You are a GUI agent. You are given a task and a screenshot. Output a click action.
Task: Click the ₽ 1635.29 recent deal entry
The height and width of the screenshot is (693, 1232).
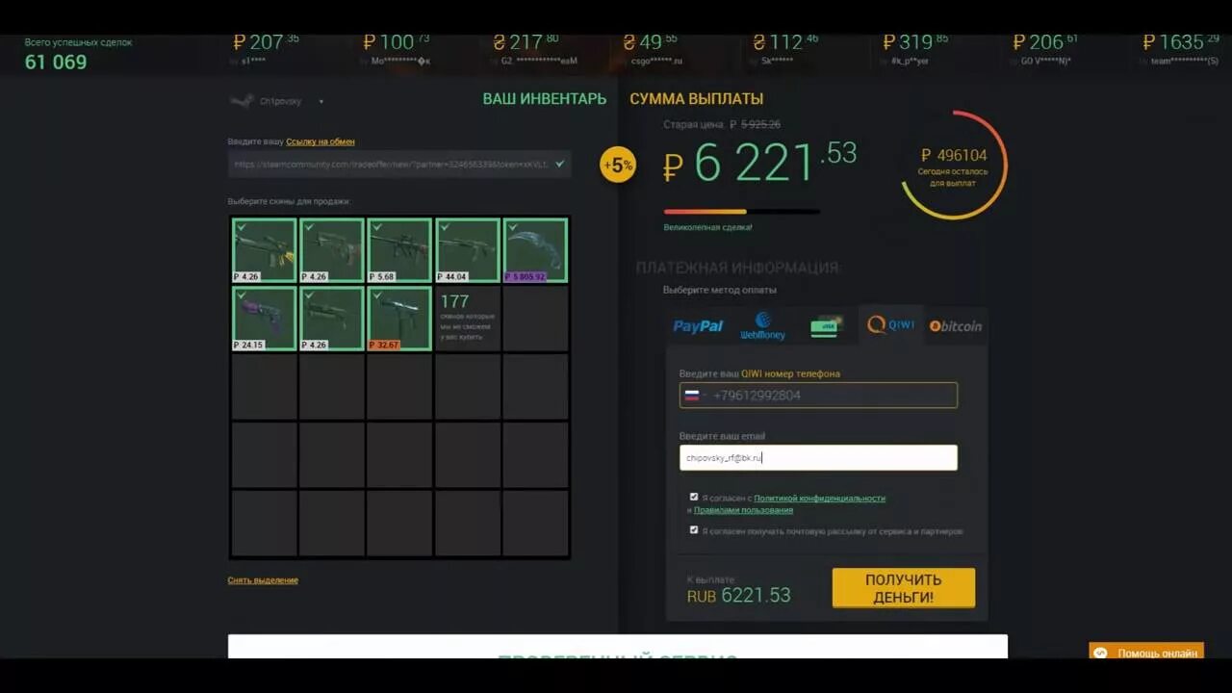(1181, 48)
